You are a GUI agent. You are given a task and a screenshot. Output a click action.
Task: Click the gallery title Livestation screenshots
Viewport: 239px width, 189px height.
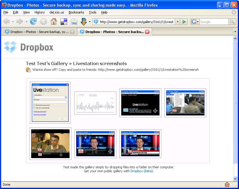[100, 64]
